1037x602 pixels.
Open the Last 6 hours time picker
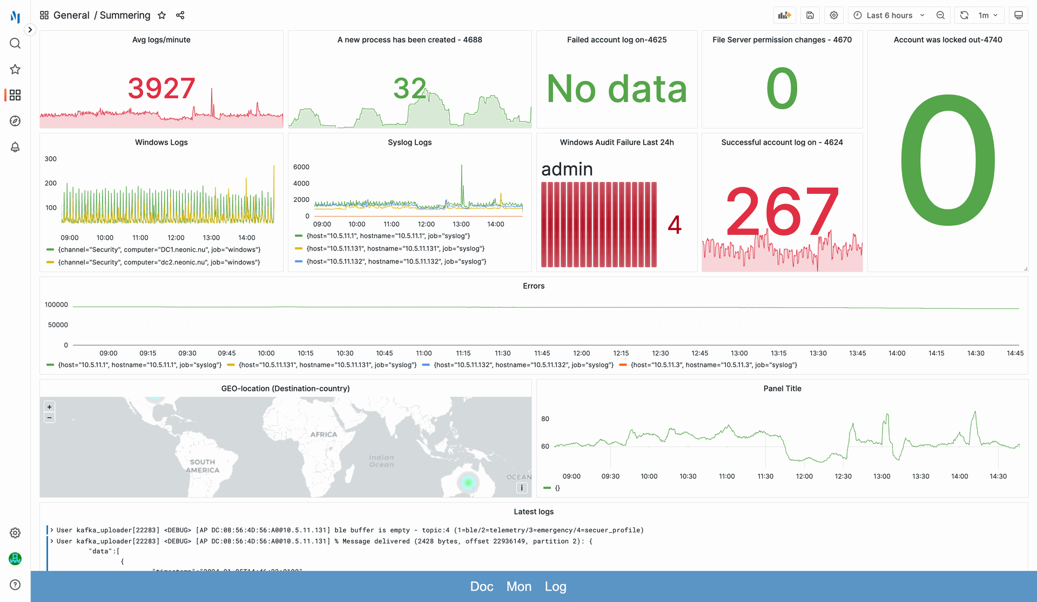[889, 15]
